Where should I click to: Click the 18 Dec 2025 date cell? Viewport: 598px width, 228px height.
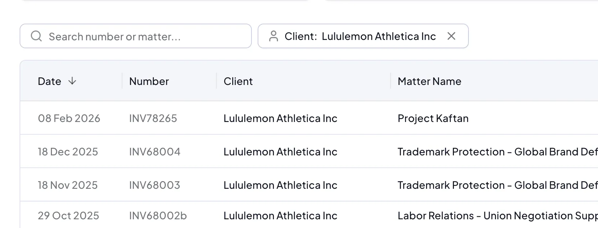[x=68, y=152]
